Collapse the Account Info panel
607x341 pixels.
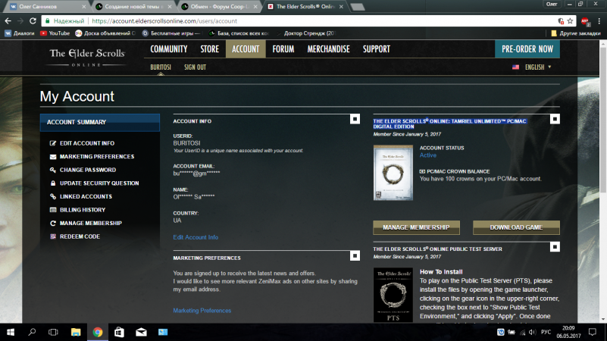[355, 119]
